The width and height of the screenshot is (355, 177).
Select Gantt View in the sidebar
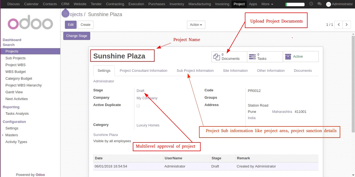[x=14, y=92]
